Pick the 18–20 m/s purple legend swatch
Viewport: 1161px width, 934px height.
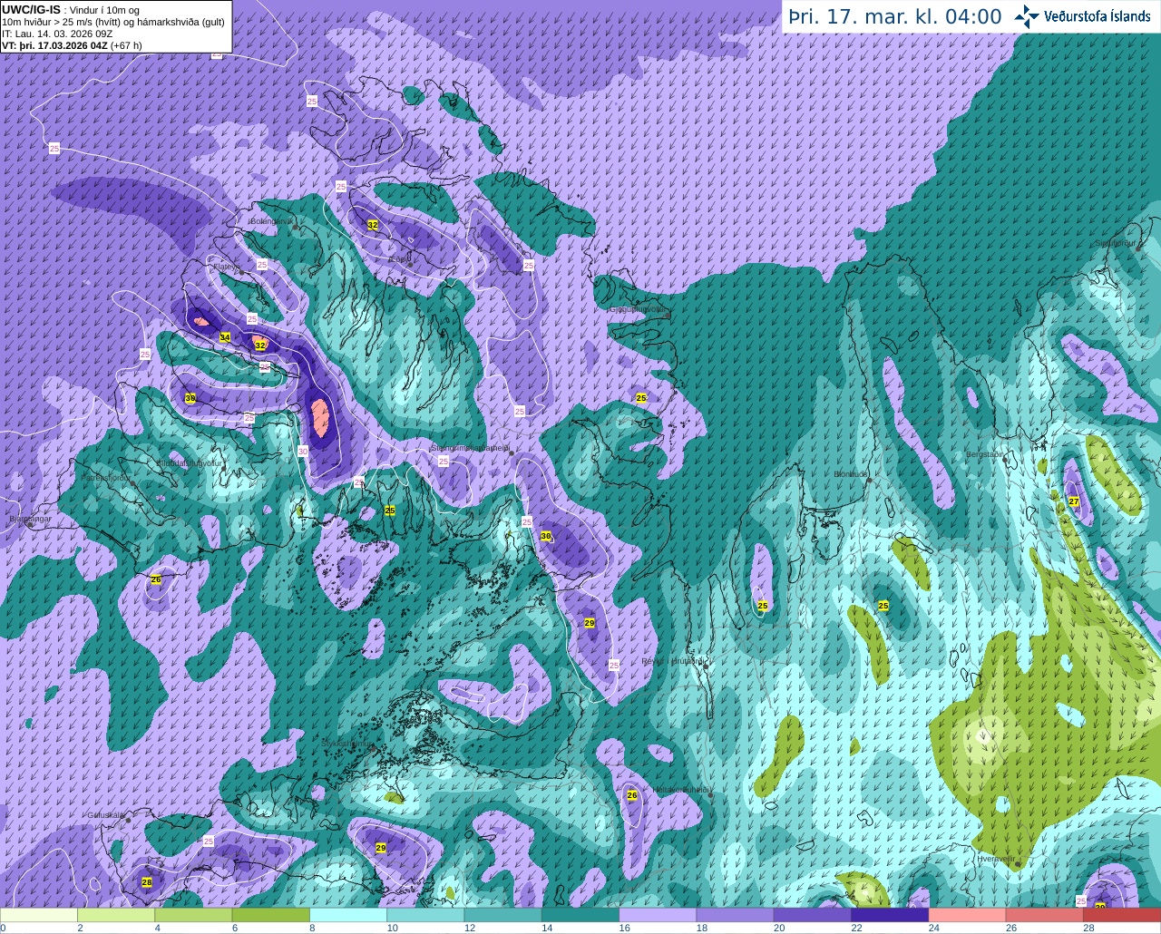[x=736, y=914]
